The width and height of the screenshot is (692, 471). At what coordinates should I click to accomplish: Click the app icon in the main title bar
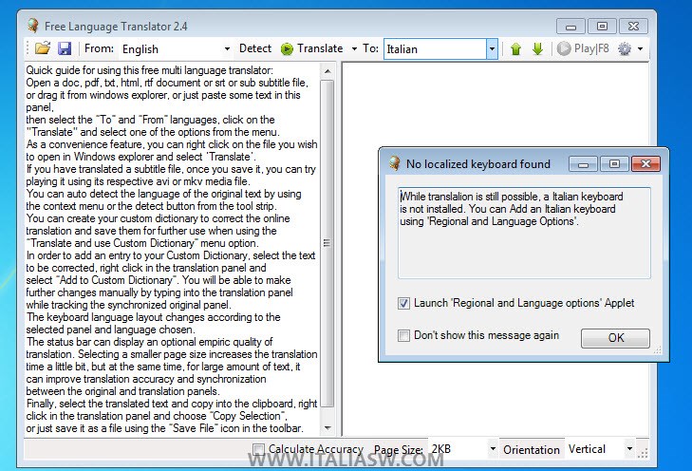click(x=32, y=26)
